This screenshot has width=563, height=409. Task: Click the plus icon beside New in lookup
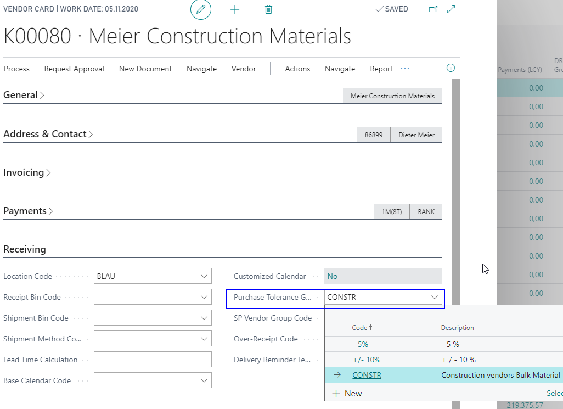(x=336, y=394)
